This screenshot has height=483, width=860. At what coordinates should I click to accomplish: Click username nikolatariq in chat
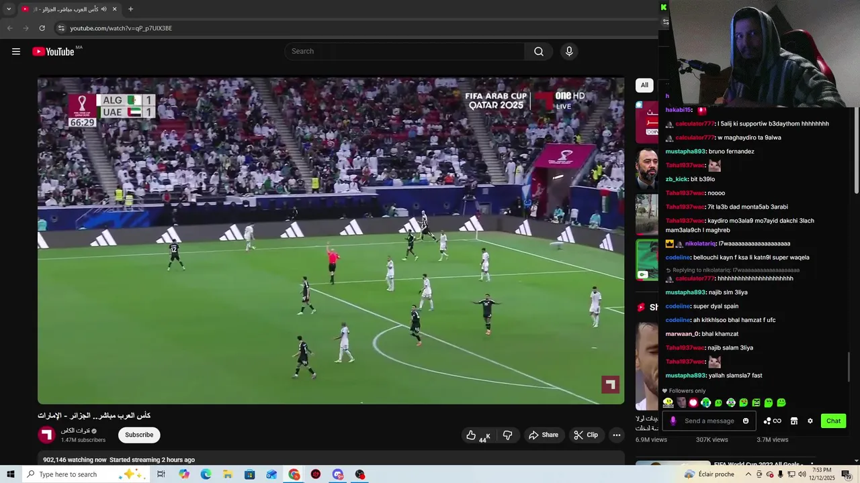700,244
